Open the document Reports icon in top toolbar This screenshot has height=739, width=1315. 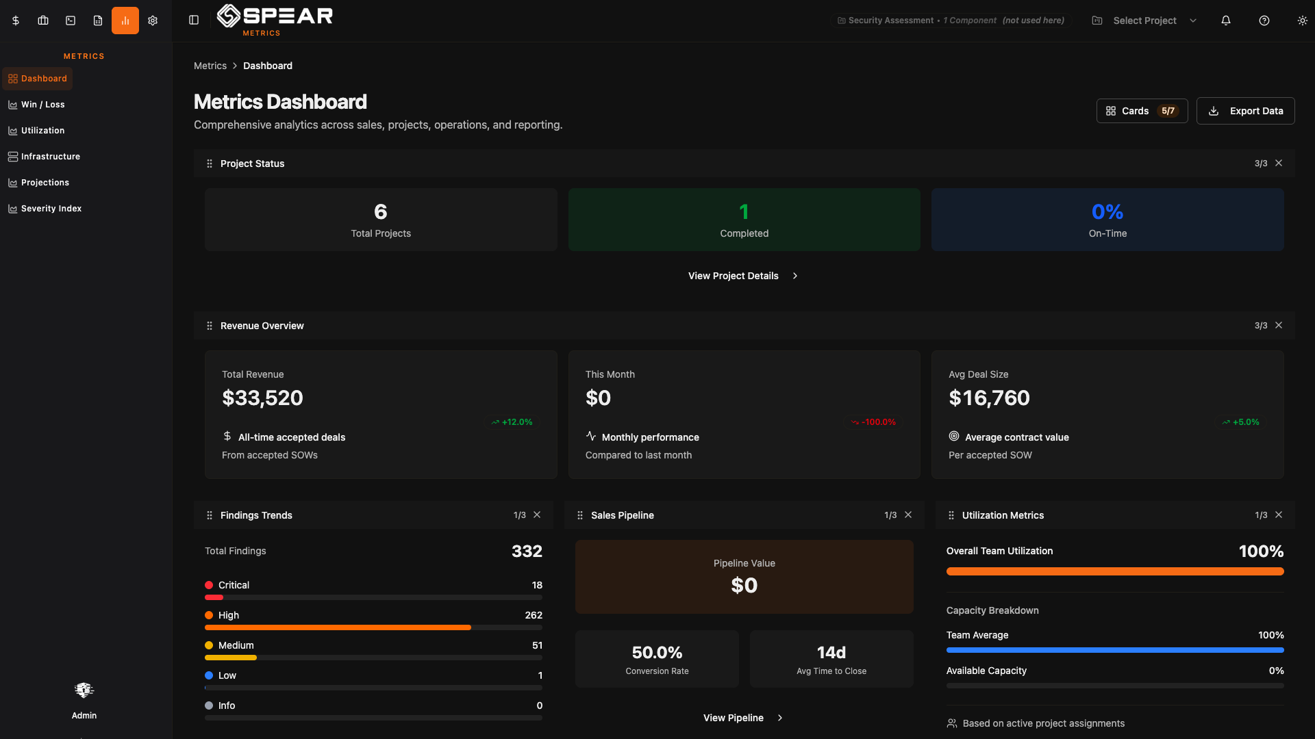coord(97,20)
